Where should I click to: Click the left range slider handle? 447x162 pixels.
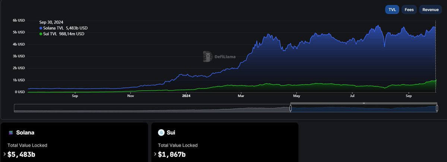(x=291, y=108)
